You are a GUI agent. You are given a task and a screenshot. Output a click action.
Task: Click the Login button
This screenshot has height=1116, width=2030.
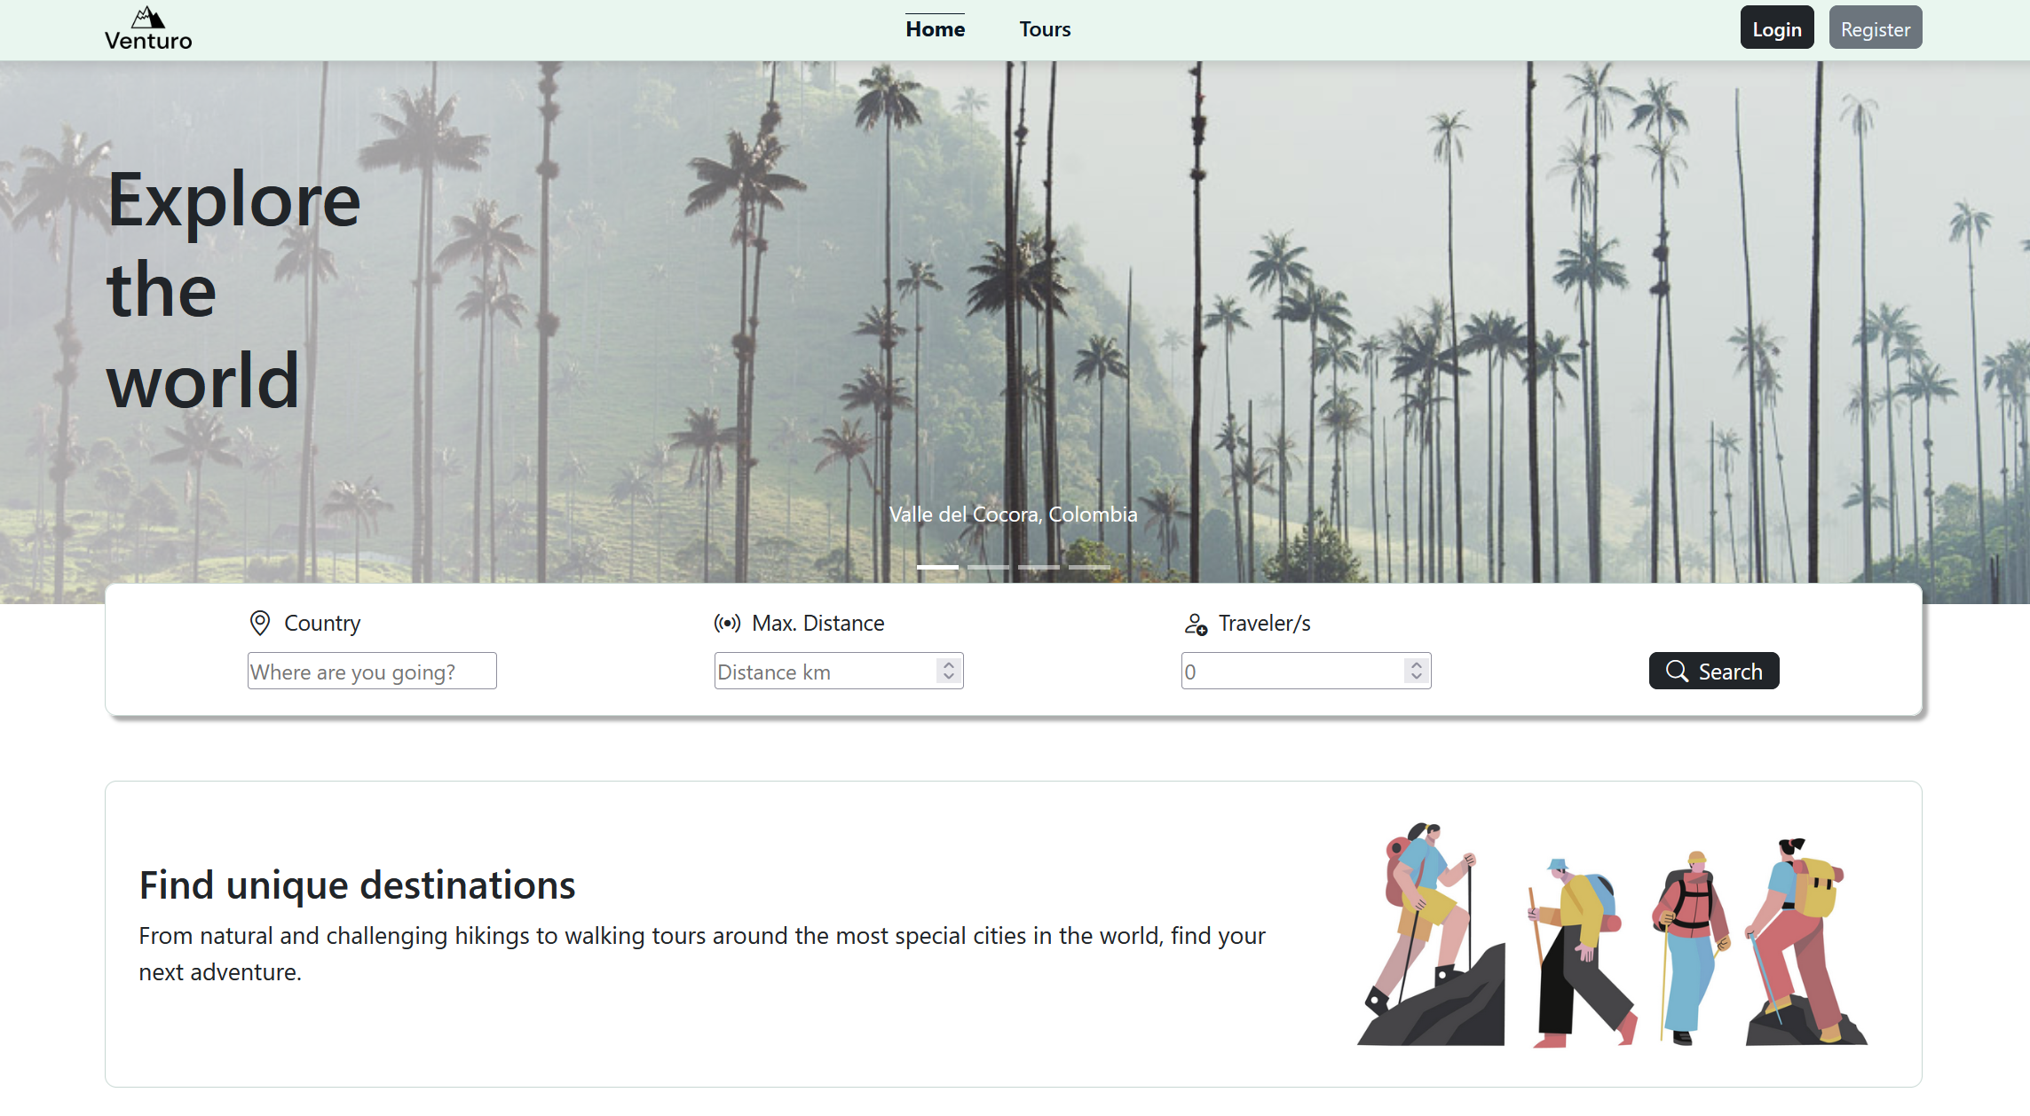click(x=1777, y=28)
